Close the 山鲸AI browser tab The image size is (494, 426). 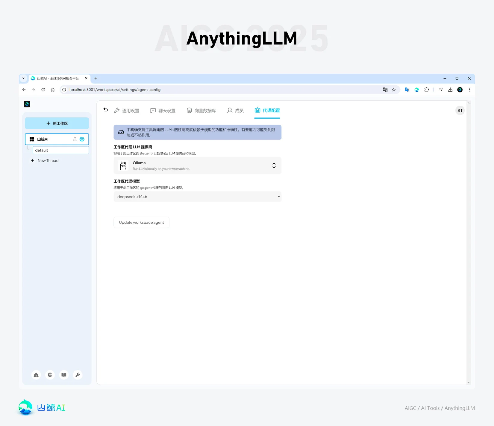point(86,78)
